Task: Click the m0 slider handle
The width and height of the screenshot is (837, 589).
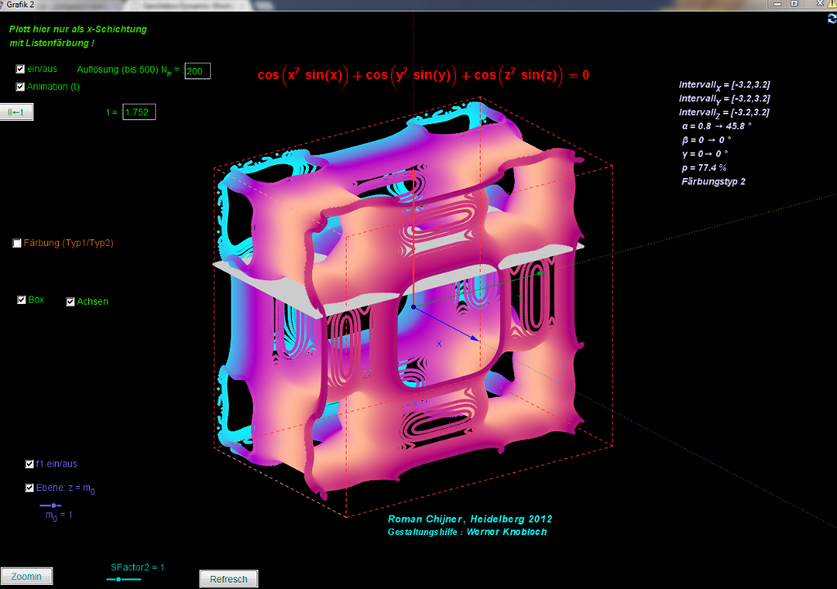Action: (54, 506)
